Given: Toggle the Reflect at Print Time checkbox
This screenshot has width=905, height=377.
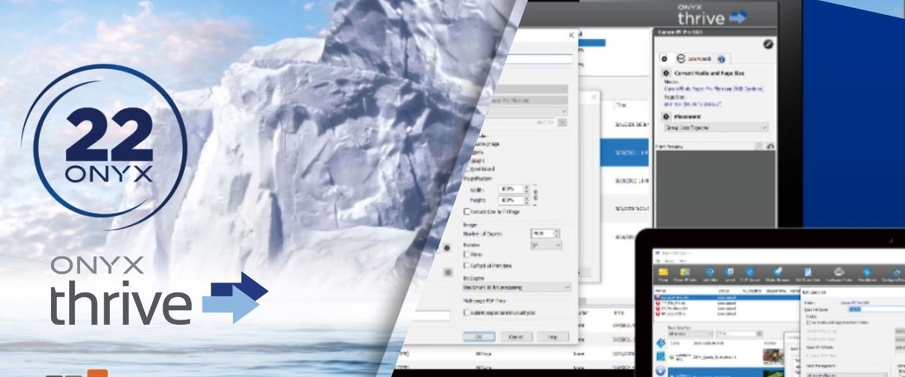Looking at the screenshot, I should click(x=467, y=265).
